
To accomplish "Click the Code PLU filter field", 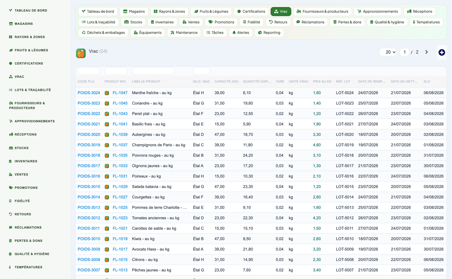I will [x=89, y=71].
